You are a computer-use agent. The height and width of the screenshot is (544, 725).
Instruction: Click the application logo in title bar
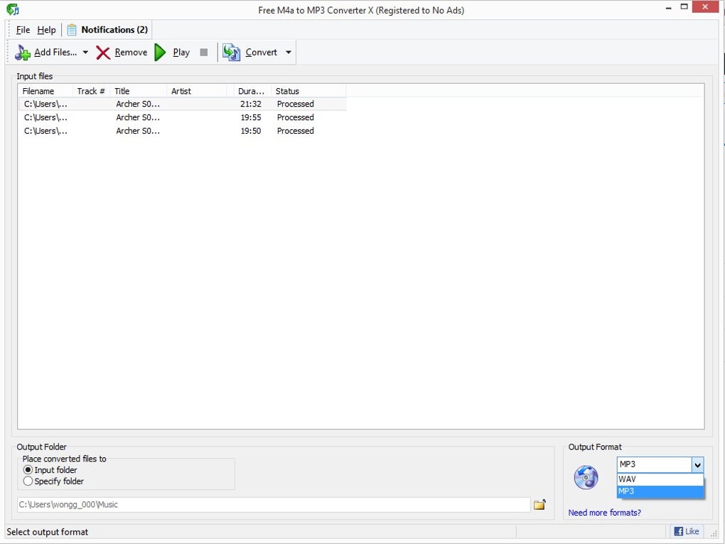[13, 9]
